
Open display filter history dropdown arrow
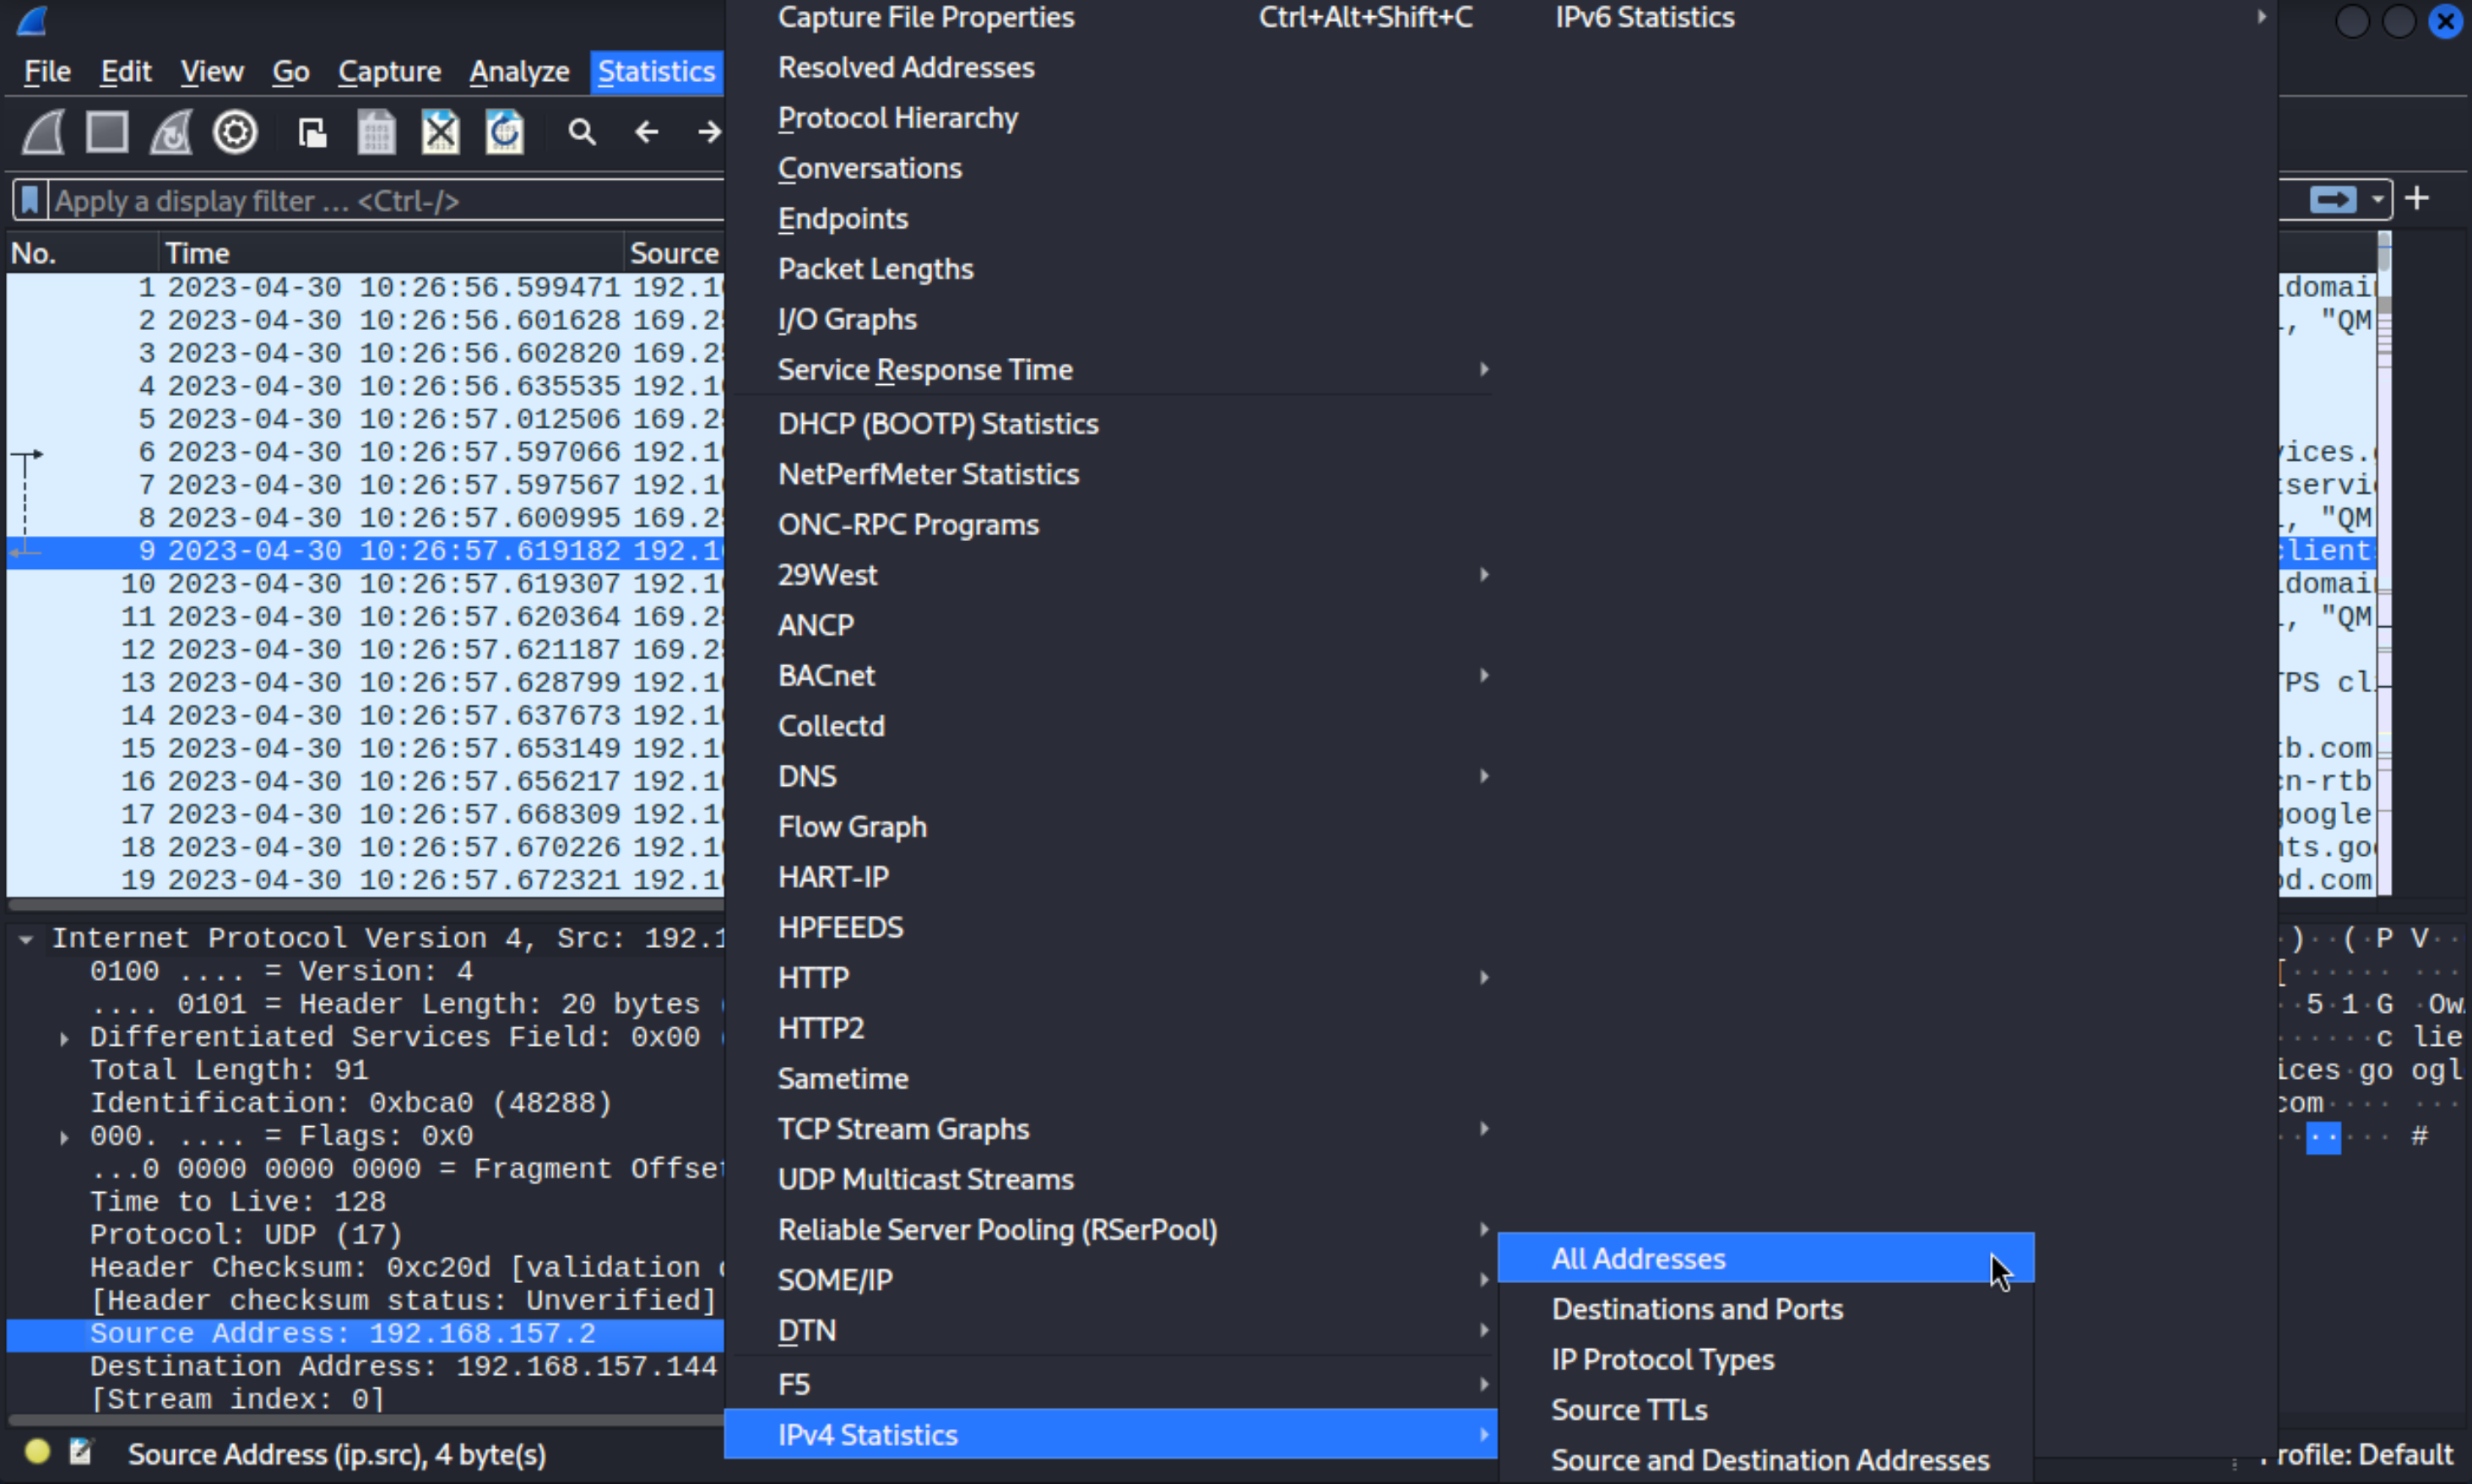(x=2377, y=200)
